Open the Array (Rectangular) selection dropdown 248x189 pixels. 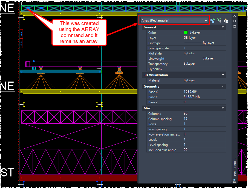point(206,20)
